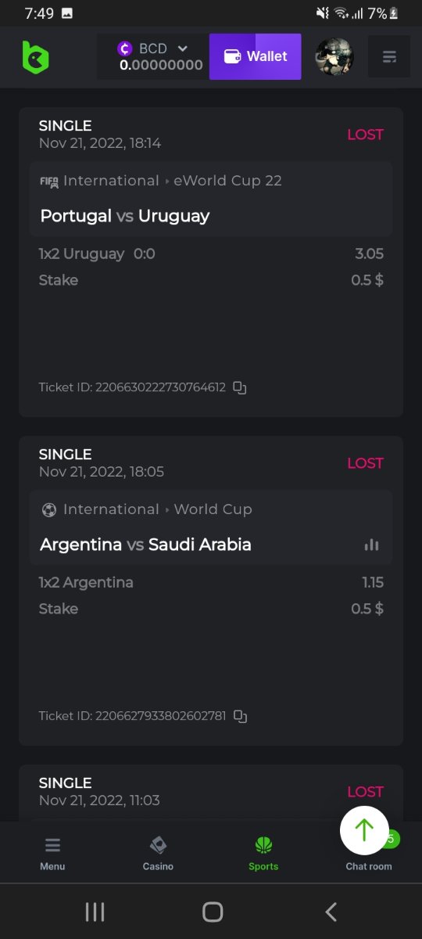Open Android recent apps
Screen dimensions: 422x939
(x=95, y=912)
